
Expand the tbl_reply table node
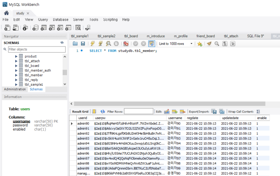pos(16,80)
